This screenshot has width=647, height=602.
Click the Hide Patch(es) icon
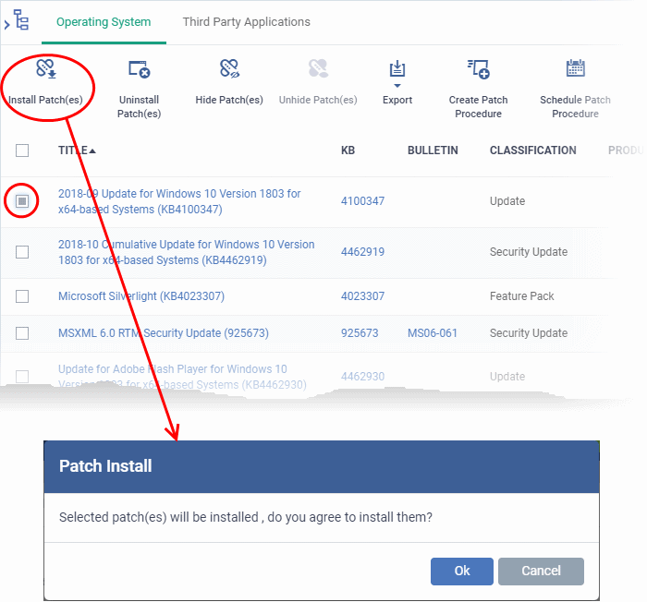point(229,68)
